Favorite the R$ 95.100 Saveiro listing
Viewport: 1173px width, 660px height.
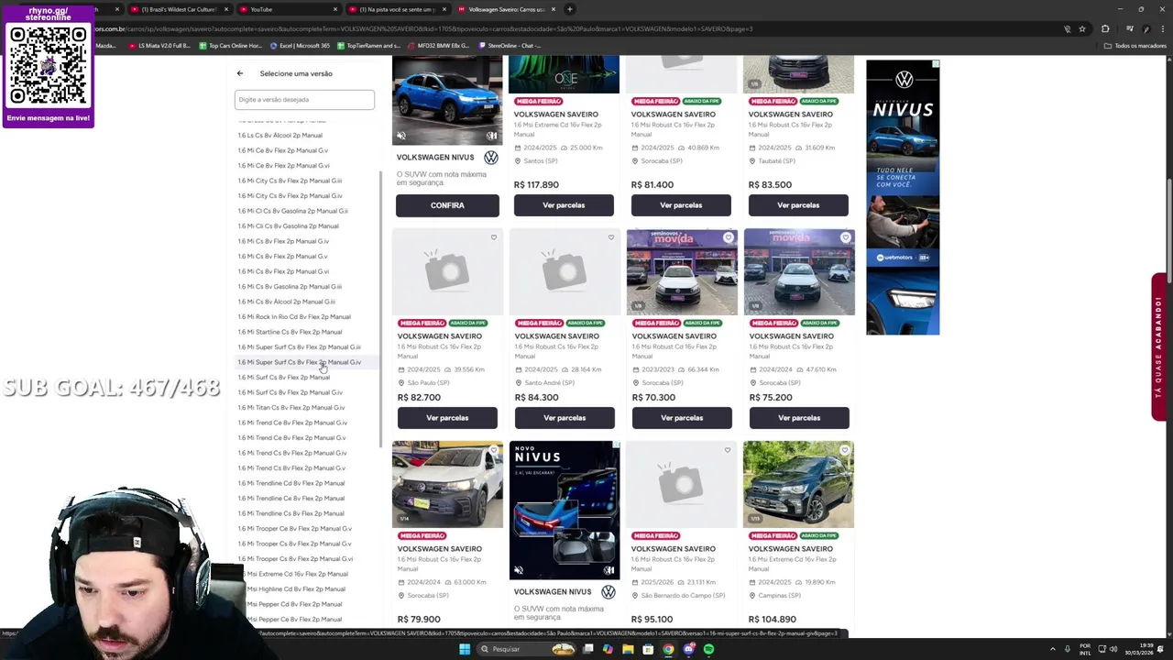(728, 450)
